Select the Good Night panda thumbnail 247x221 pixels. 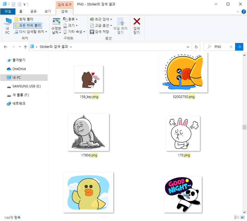(183, 194)
